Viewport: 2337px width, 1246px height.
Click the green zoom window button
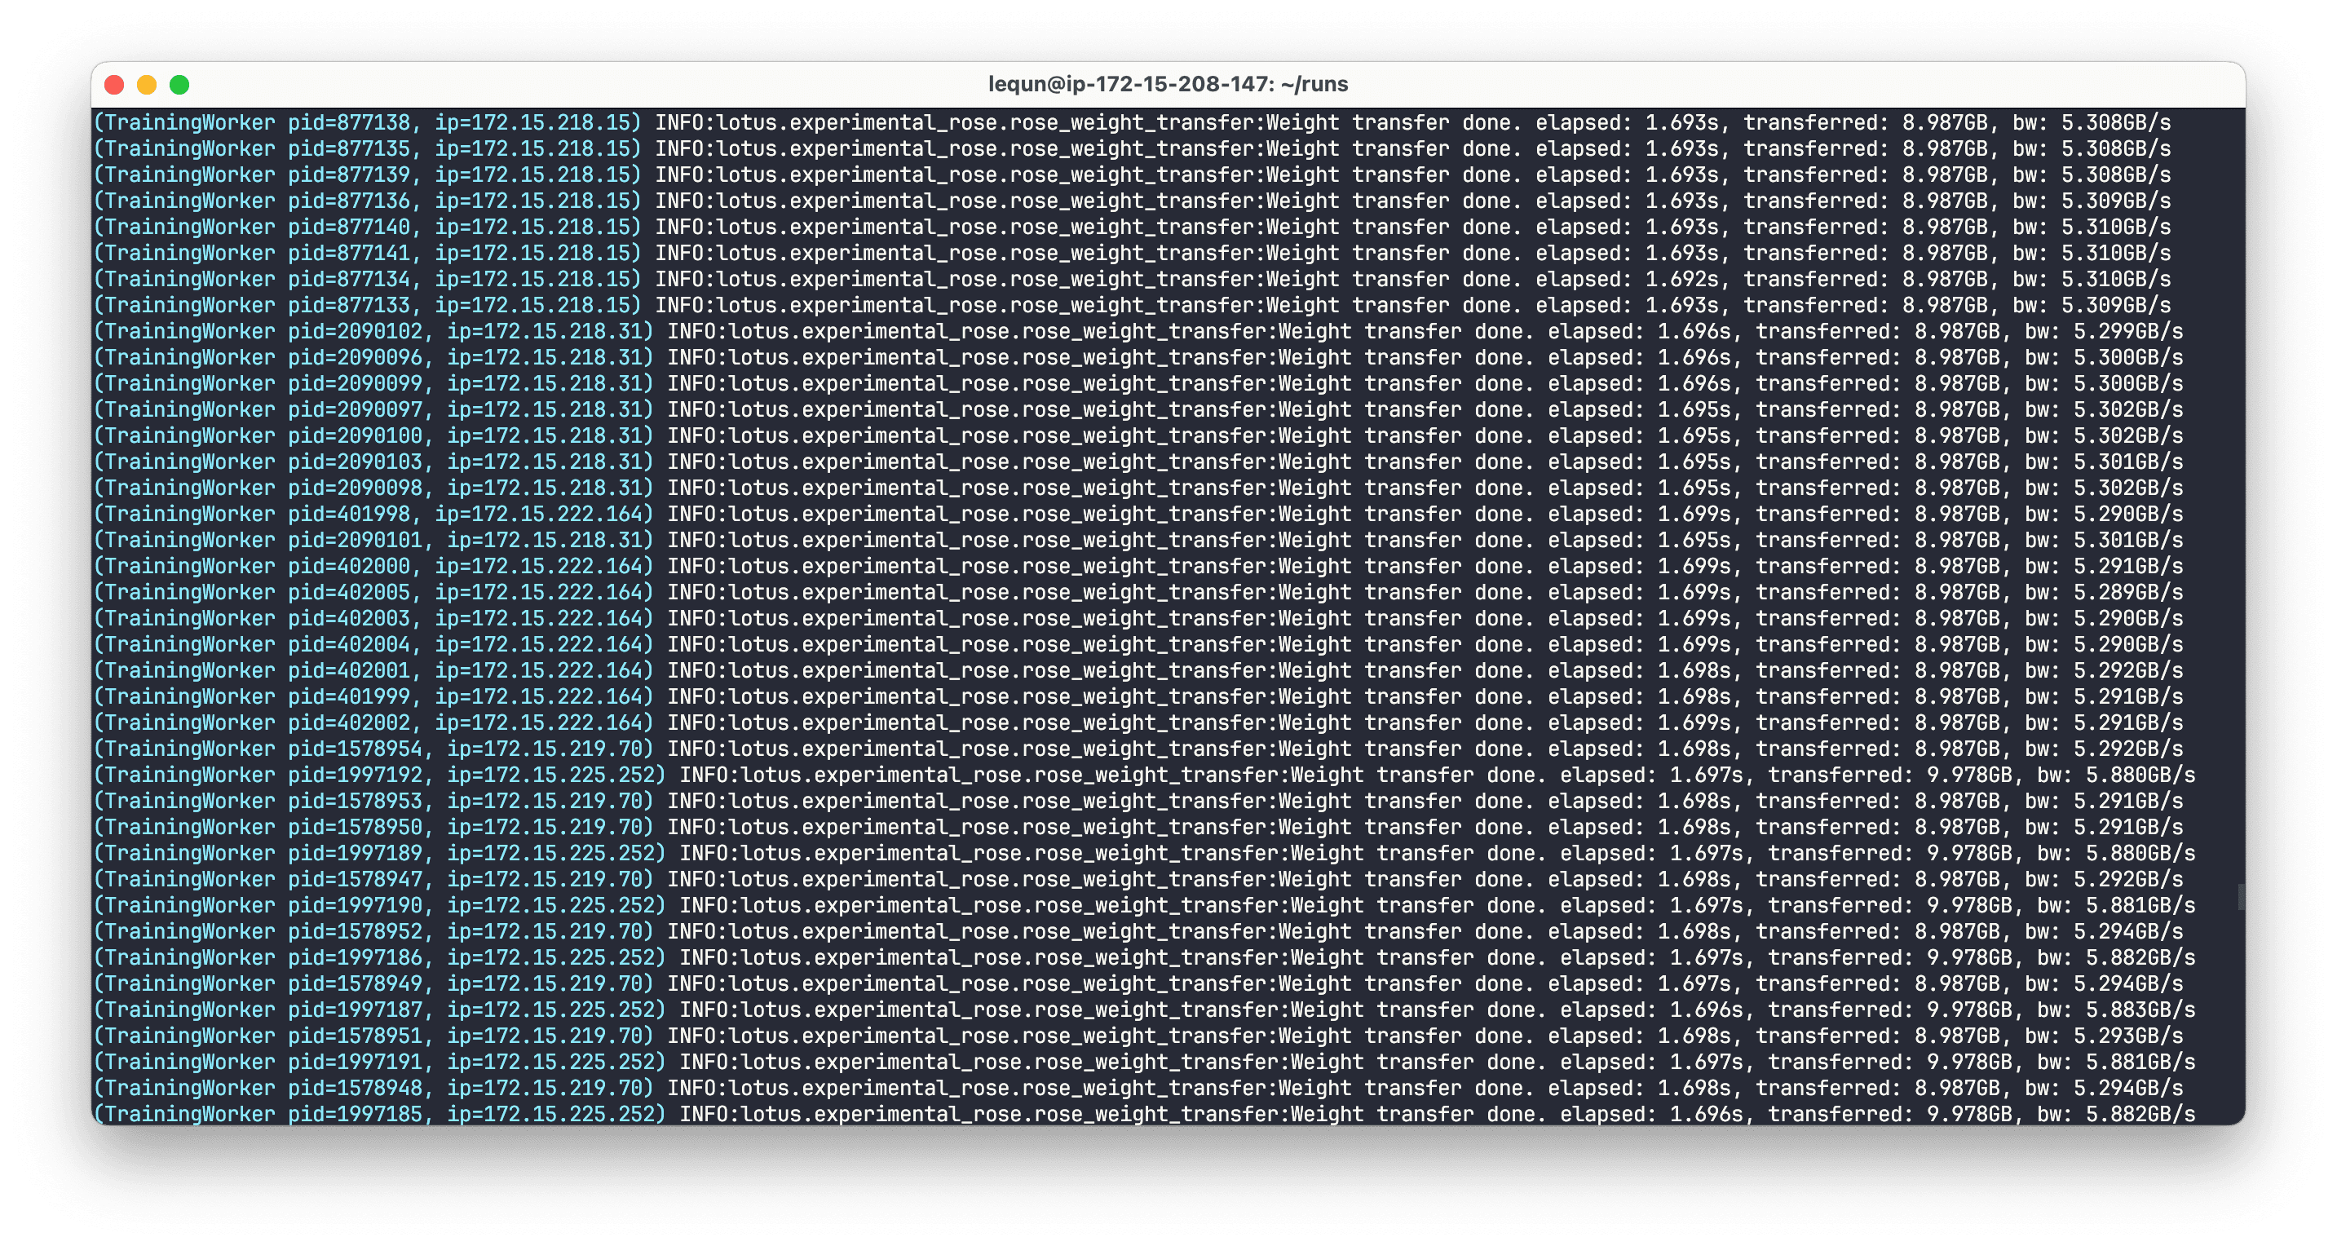tap(179, 84)
